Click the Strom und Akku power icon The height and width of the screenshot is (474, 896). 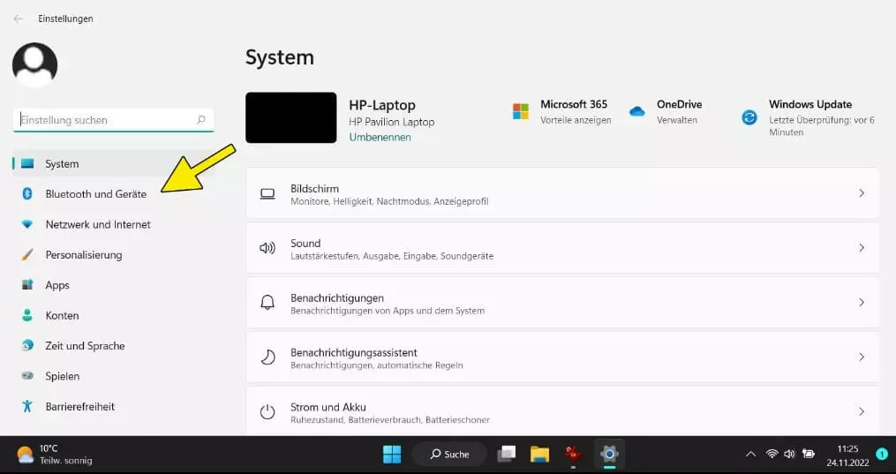click(x=267, y=411)
